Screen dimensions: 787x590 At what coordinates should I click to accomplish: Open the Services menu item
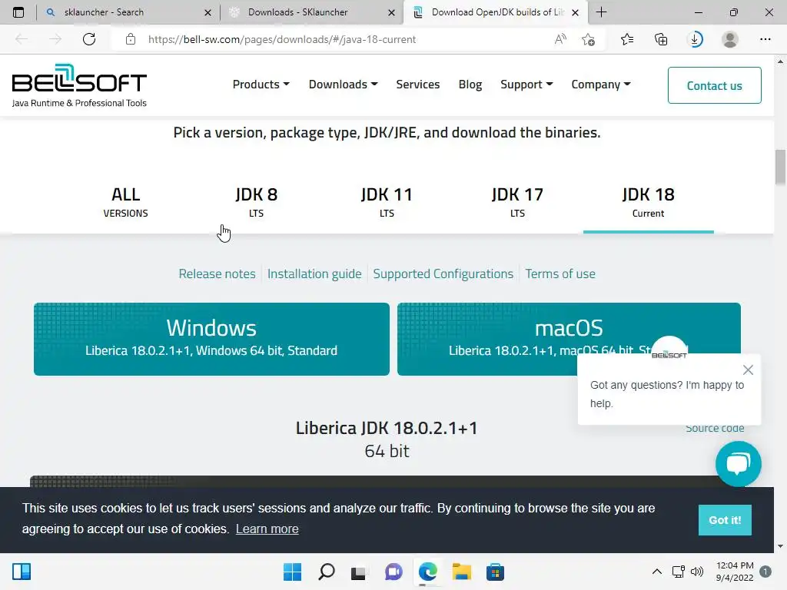(x=417, y=85)
